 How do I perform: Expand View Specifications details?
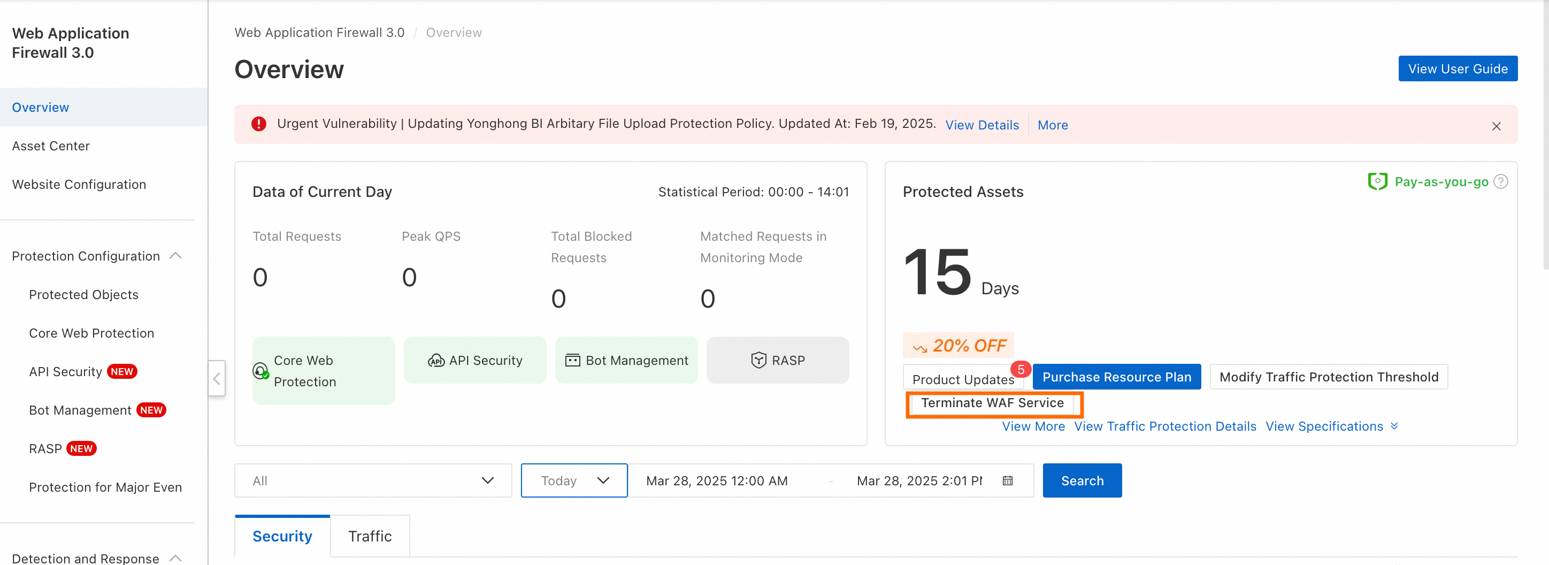(x=1331, y=426)
